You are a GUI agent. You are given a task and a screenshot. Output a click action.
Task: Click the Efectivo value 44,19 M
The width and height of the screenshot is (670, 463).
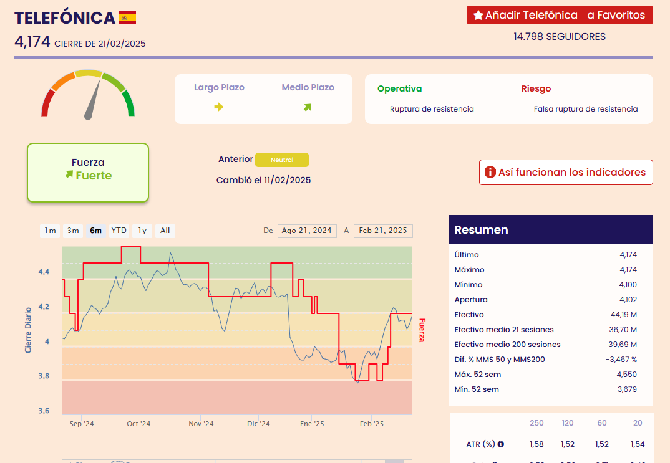624,315
